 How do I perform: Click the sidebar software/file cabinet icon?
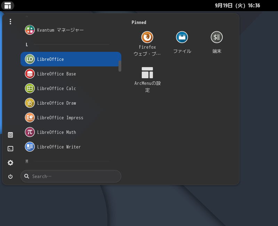(x=10, y=135)
